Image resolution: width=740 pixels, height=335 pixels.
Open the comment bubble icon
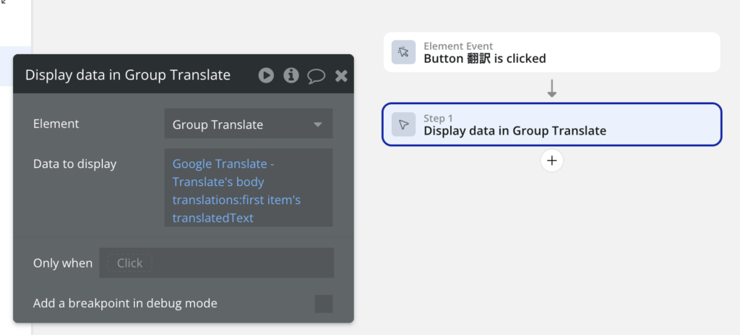click(x=317, y=75)
